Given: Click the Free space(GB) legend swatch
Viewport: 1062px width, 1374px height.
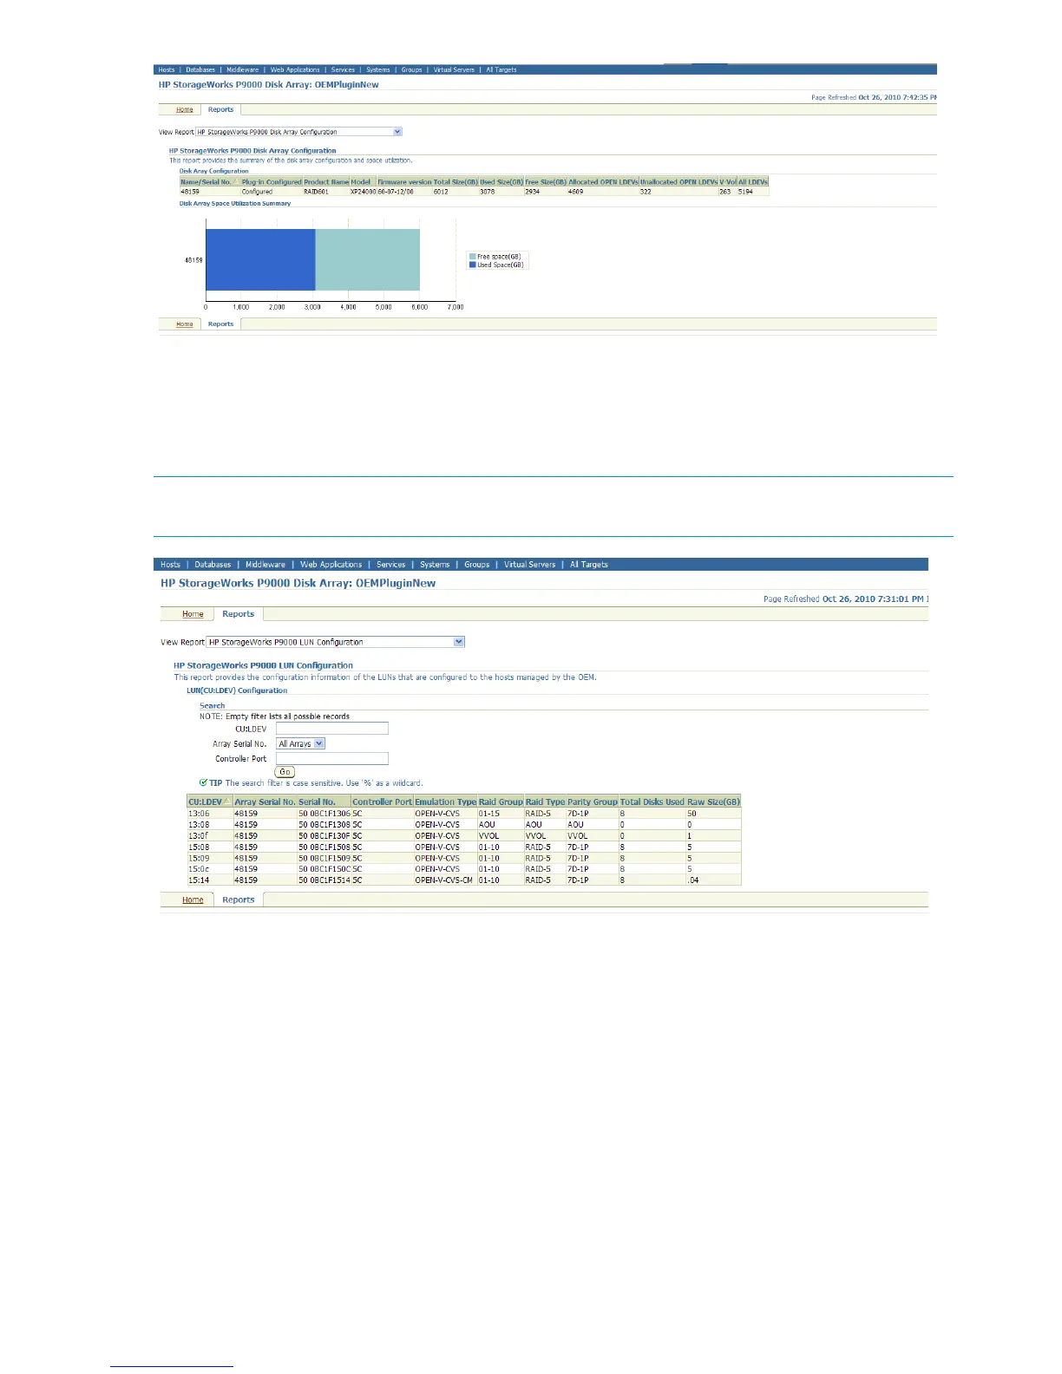Looking at the screenshot, I should click(x=473, y=257).
